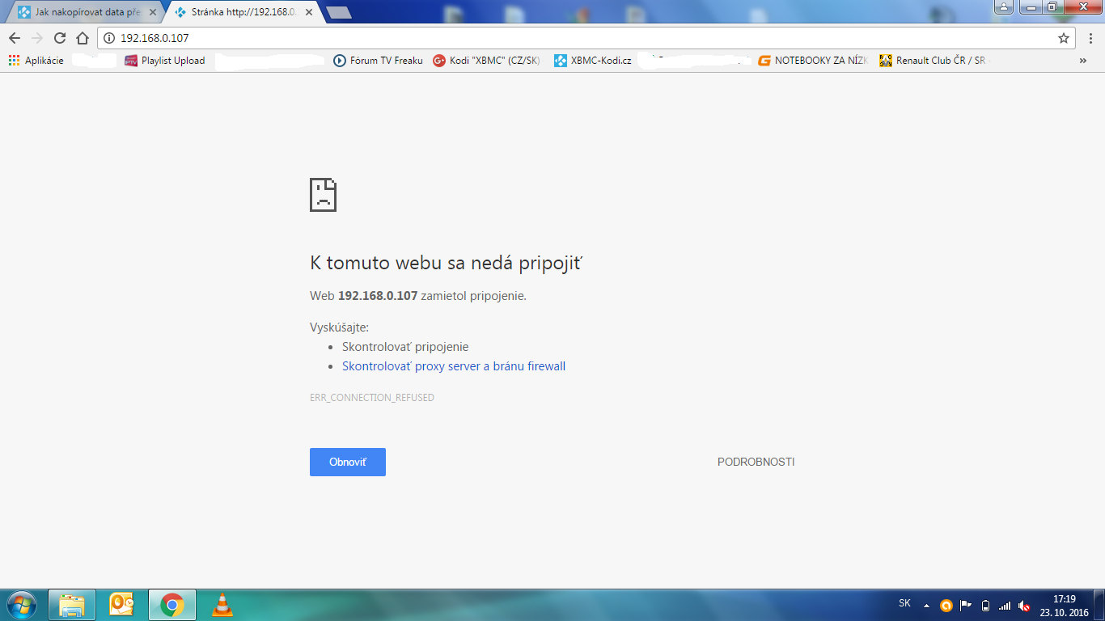Bookmark this page with the star icon
The height and width of the screenshot is (621, 1105).
(1064, 38)
